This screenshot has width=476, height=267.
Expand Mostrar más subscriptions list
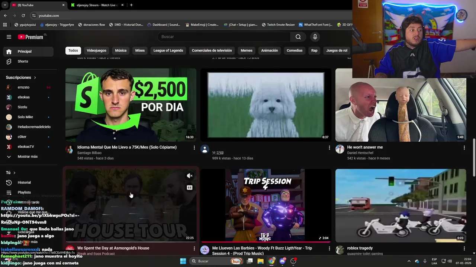[x=28, y=156]
